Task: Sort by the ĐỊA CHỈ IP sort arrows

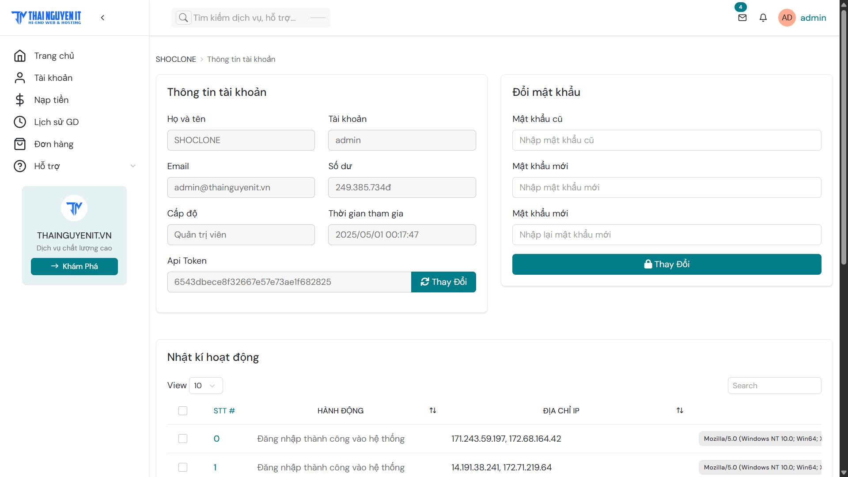Action: pos(680,410)
